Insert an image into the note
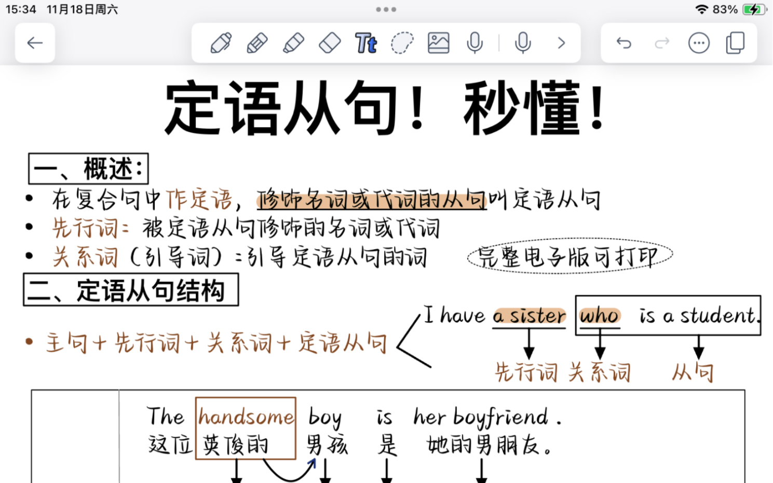Image resolution: width=773 pixels, height=483 pixels. [x=438, y=44]
